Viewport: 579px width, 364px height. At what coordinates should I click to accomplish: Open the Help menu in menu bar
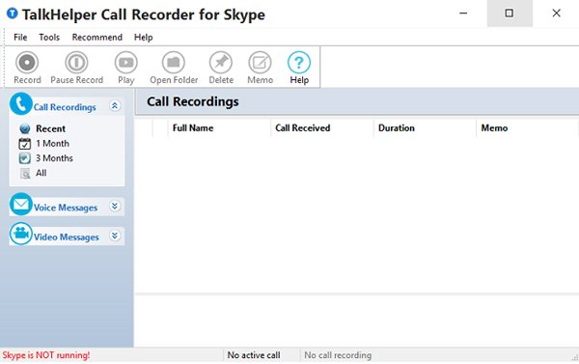(143, 38)
